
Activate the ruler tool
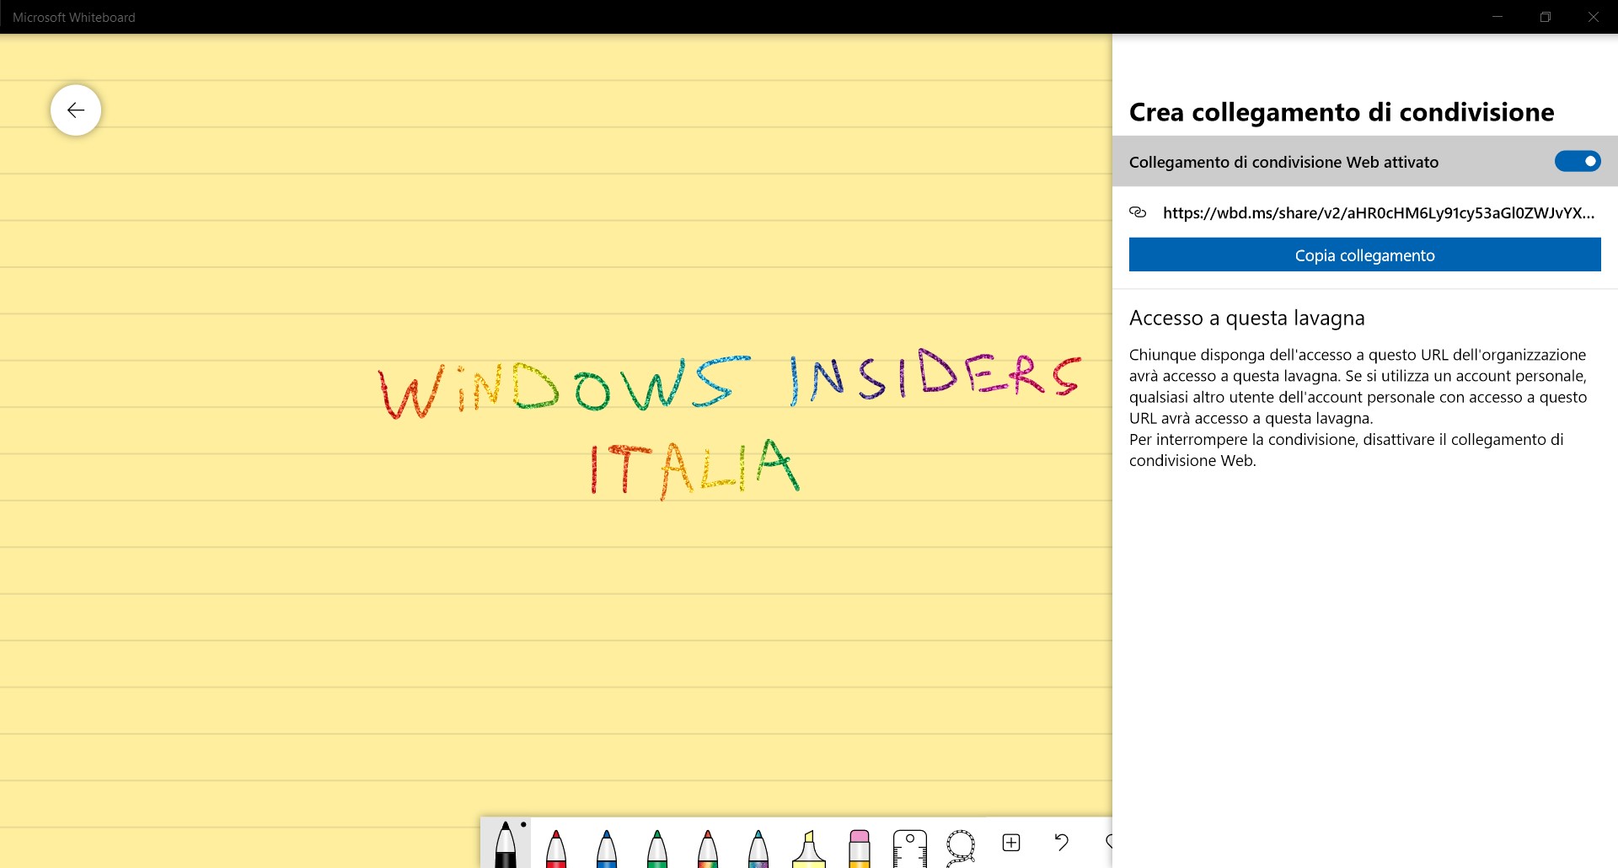click(910, 847)
